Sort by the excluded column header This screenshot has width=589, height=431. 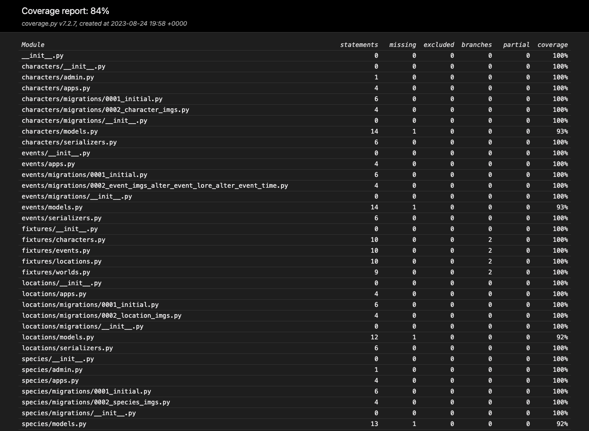point(439,45)
